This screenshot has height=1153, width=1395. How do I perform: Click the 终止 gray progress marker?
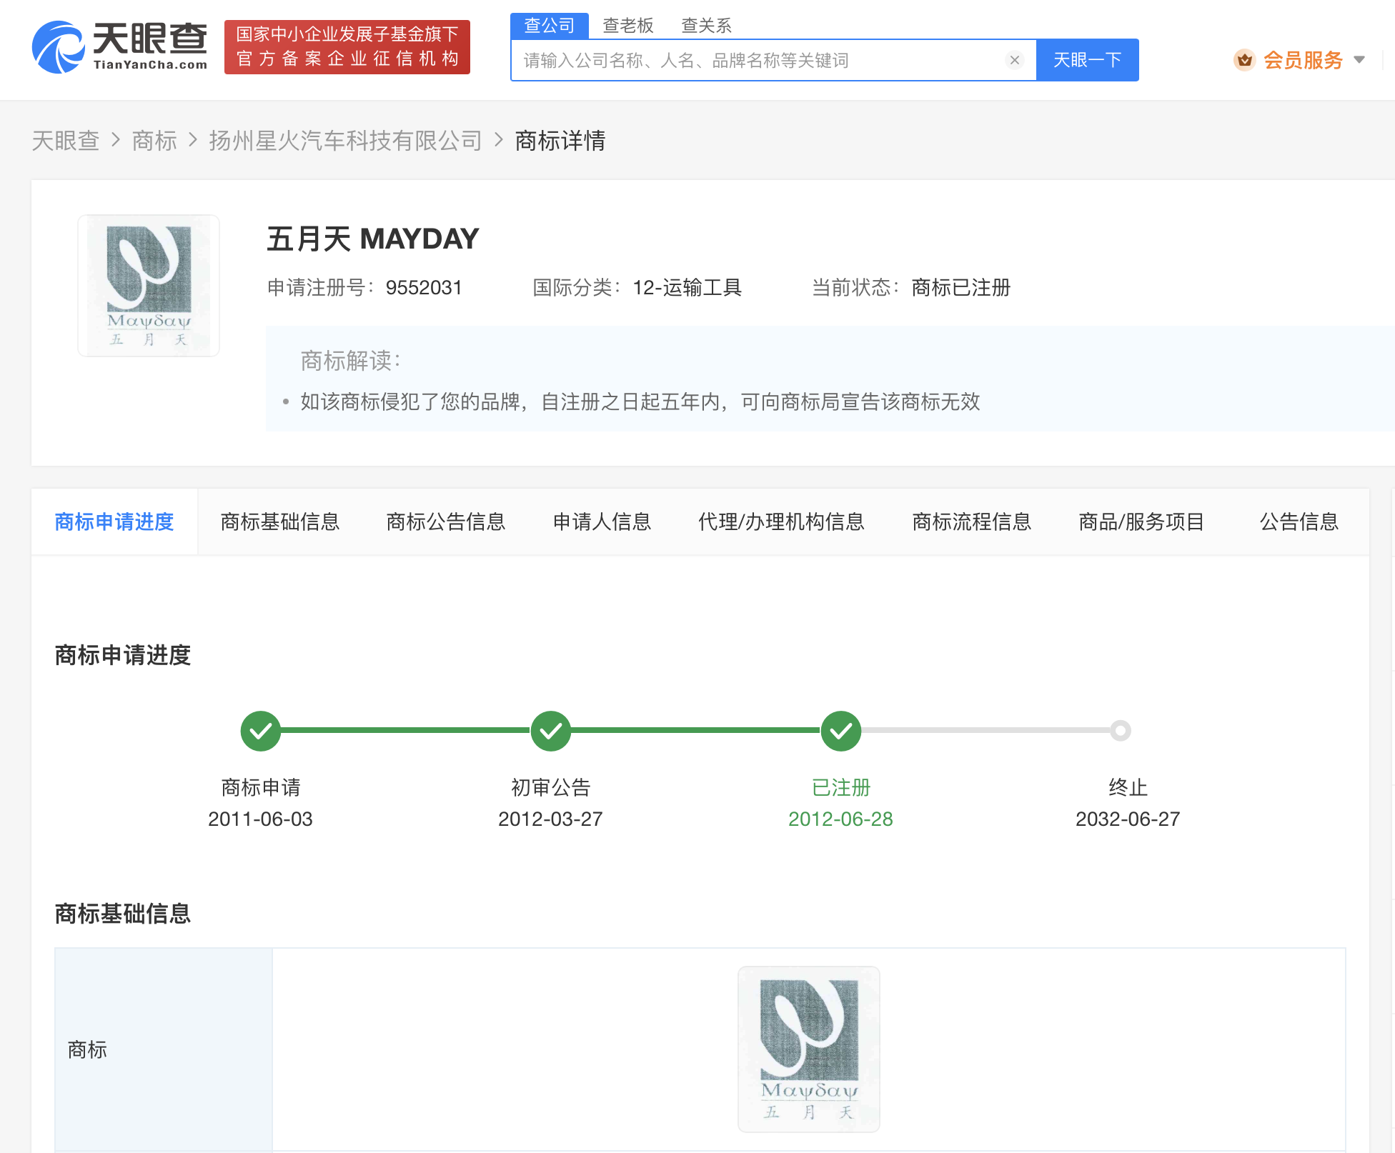coord(1121,731)
